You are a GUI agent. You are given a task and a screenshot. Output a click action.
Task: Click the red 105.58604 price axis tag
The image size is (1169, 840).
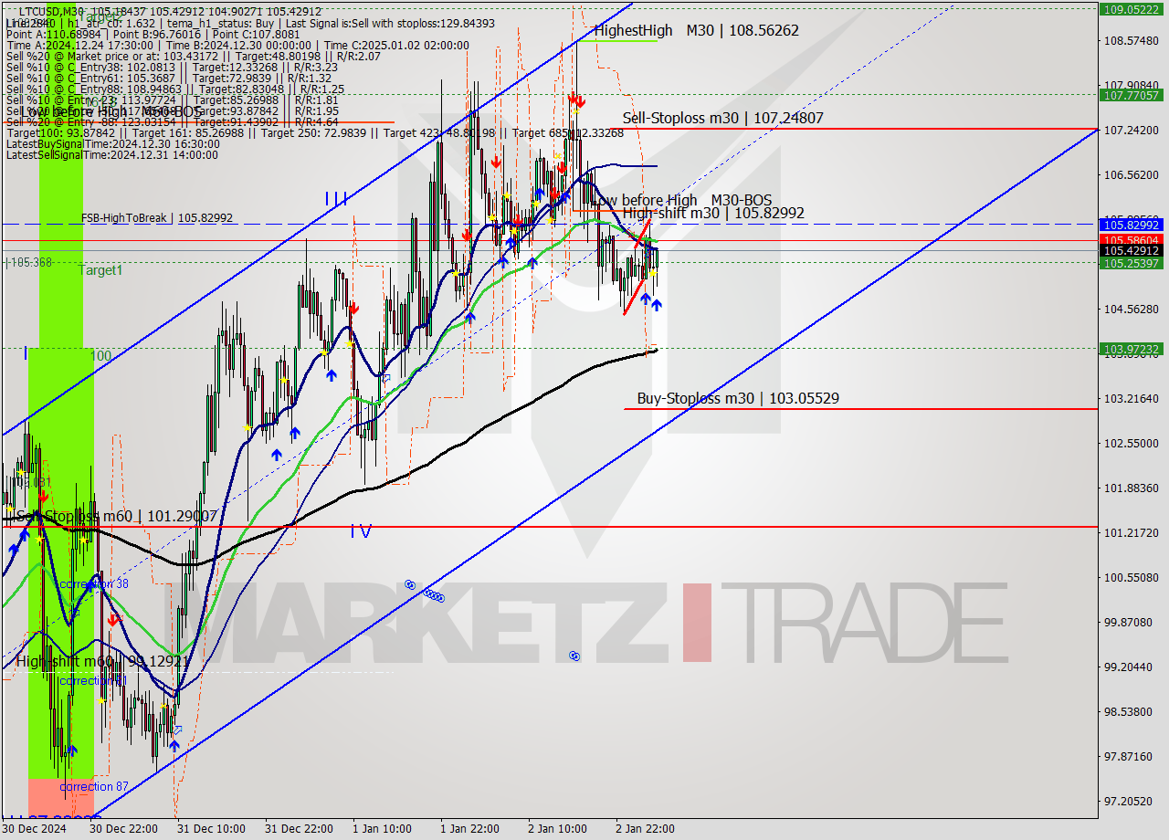(x=1131, y=240)
